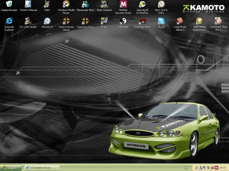The width and height of the screenshot is (229, 171).
Task: Open MyDVD LE desktop shortcut
Action: pyautogui.click(x=47, y=21)
